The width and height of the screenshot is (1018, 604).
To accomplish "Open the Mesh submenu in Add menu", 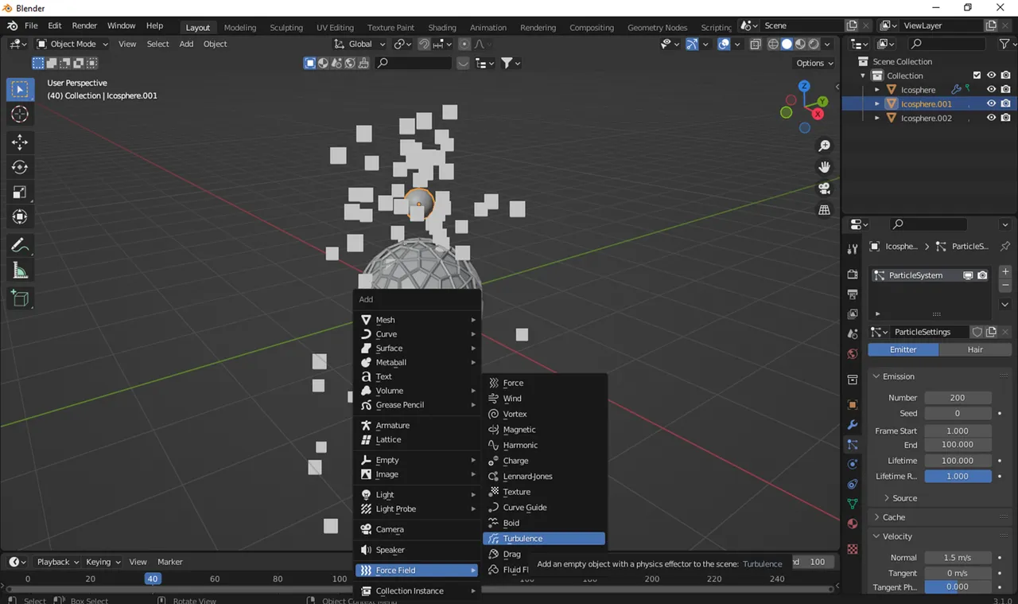I will coord(418,320).
